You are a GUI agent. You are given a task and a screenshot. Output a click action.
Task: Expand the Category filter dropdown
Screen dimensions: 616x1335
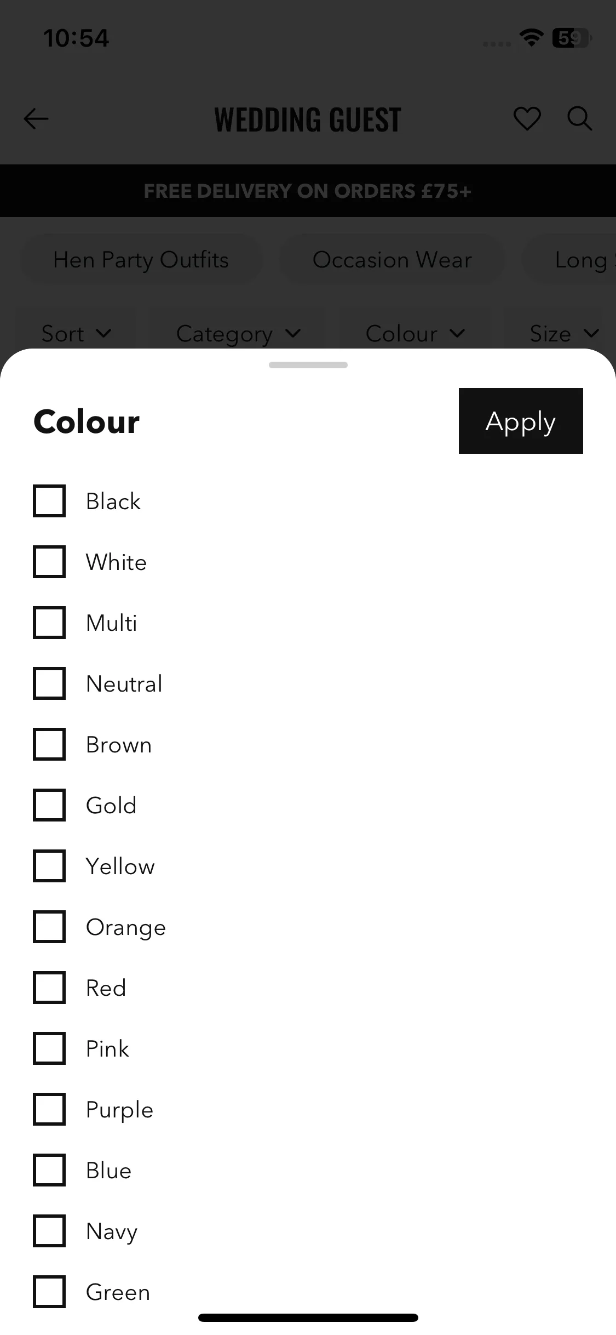[238, 333]
